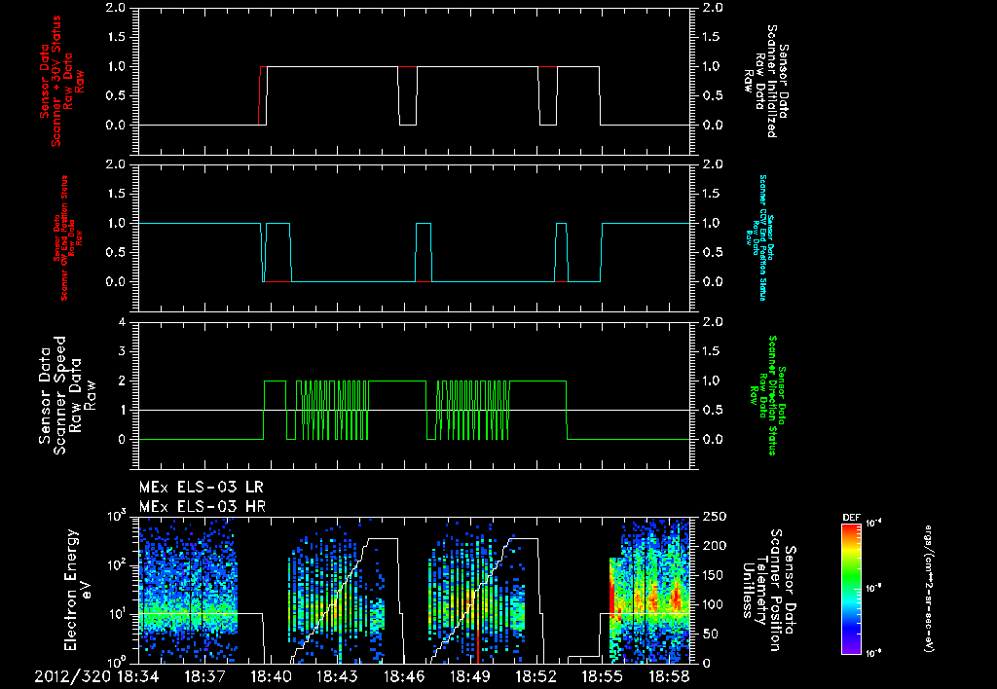Viewport: 997px width, 689px height.
Task: Click the 10³ tick on Electron Energy axis
Action: 115,515
